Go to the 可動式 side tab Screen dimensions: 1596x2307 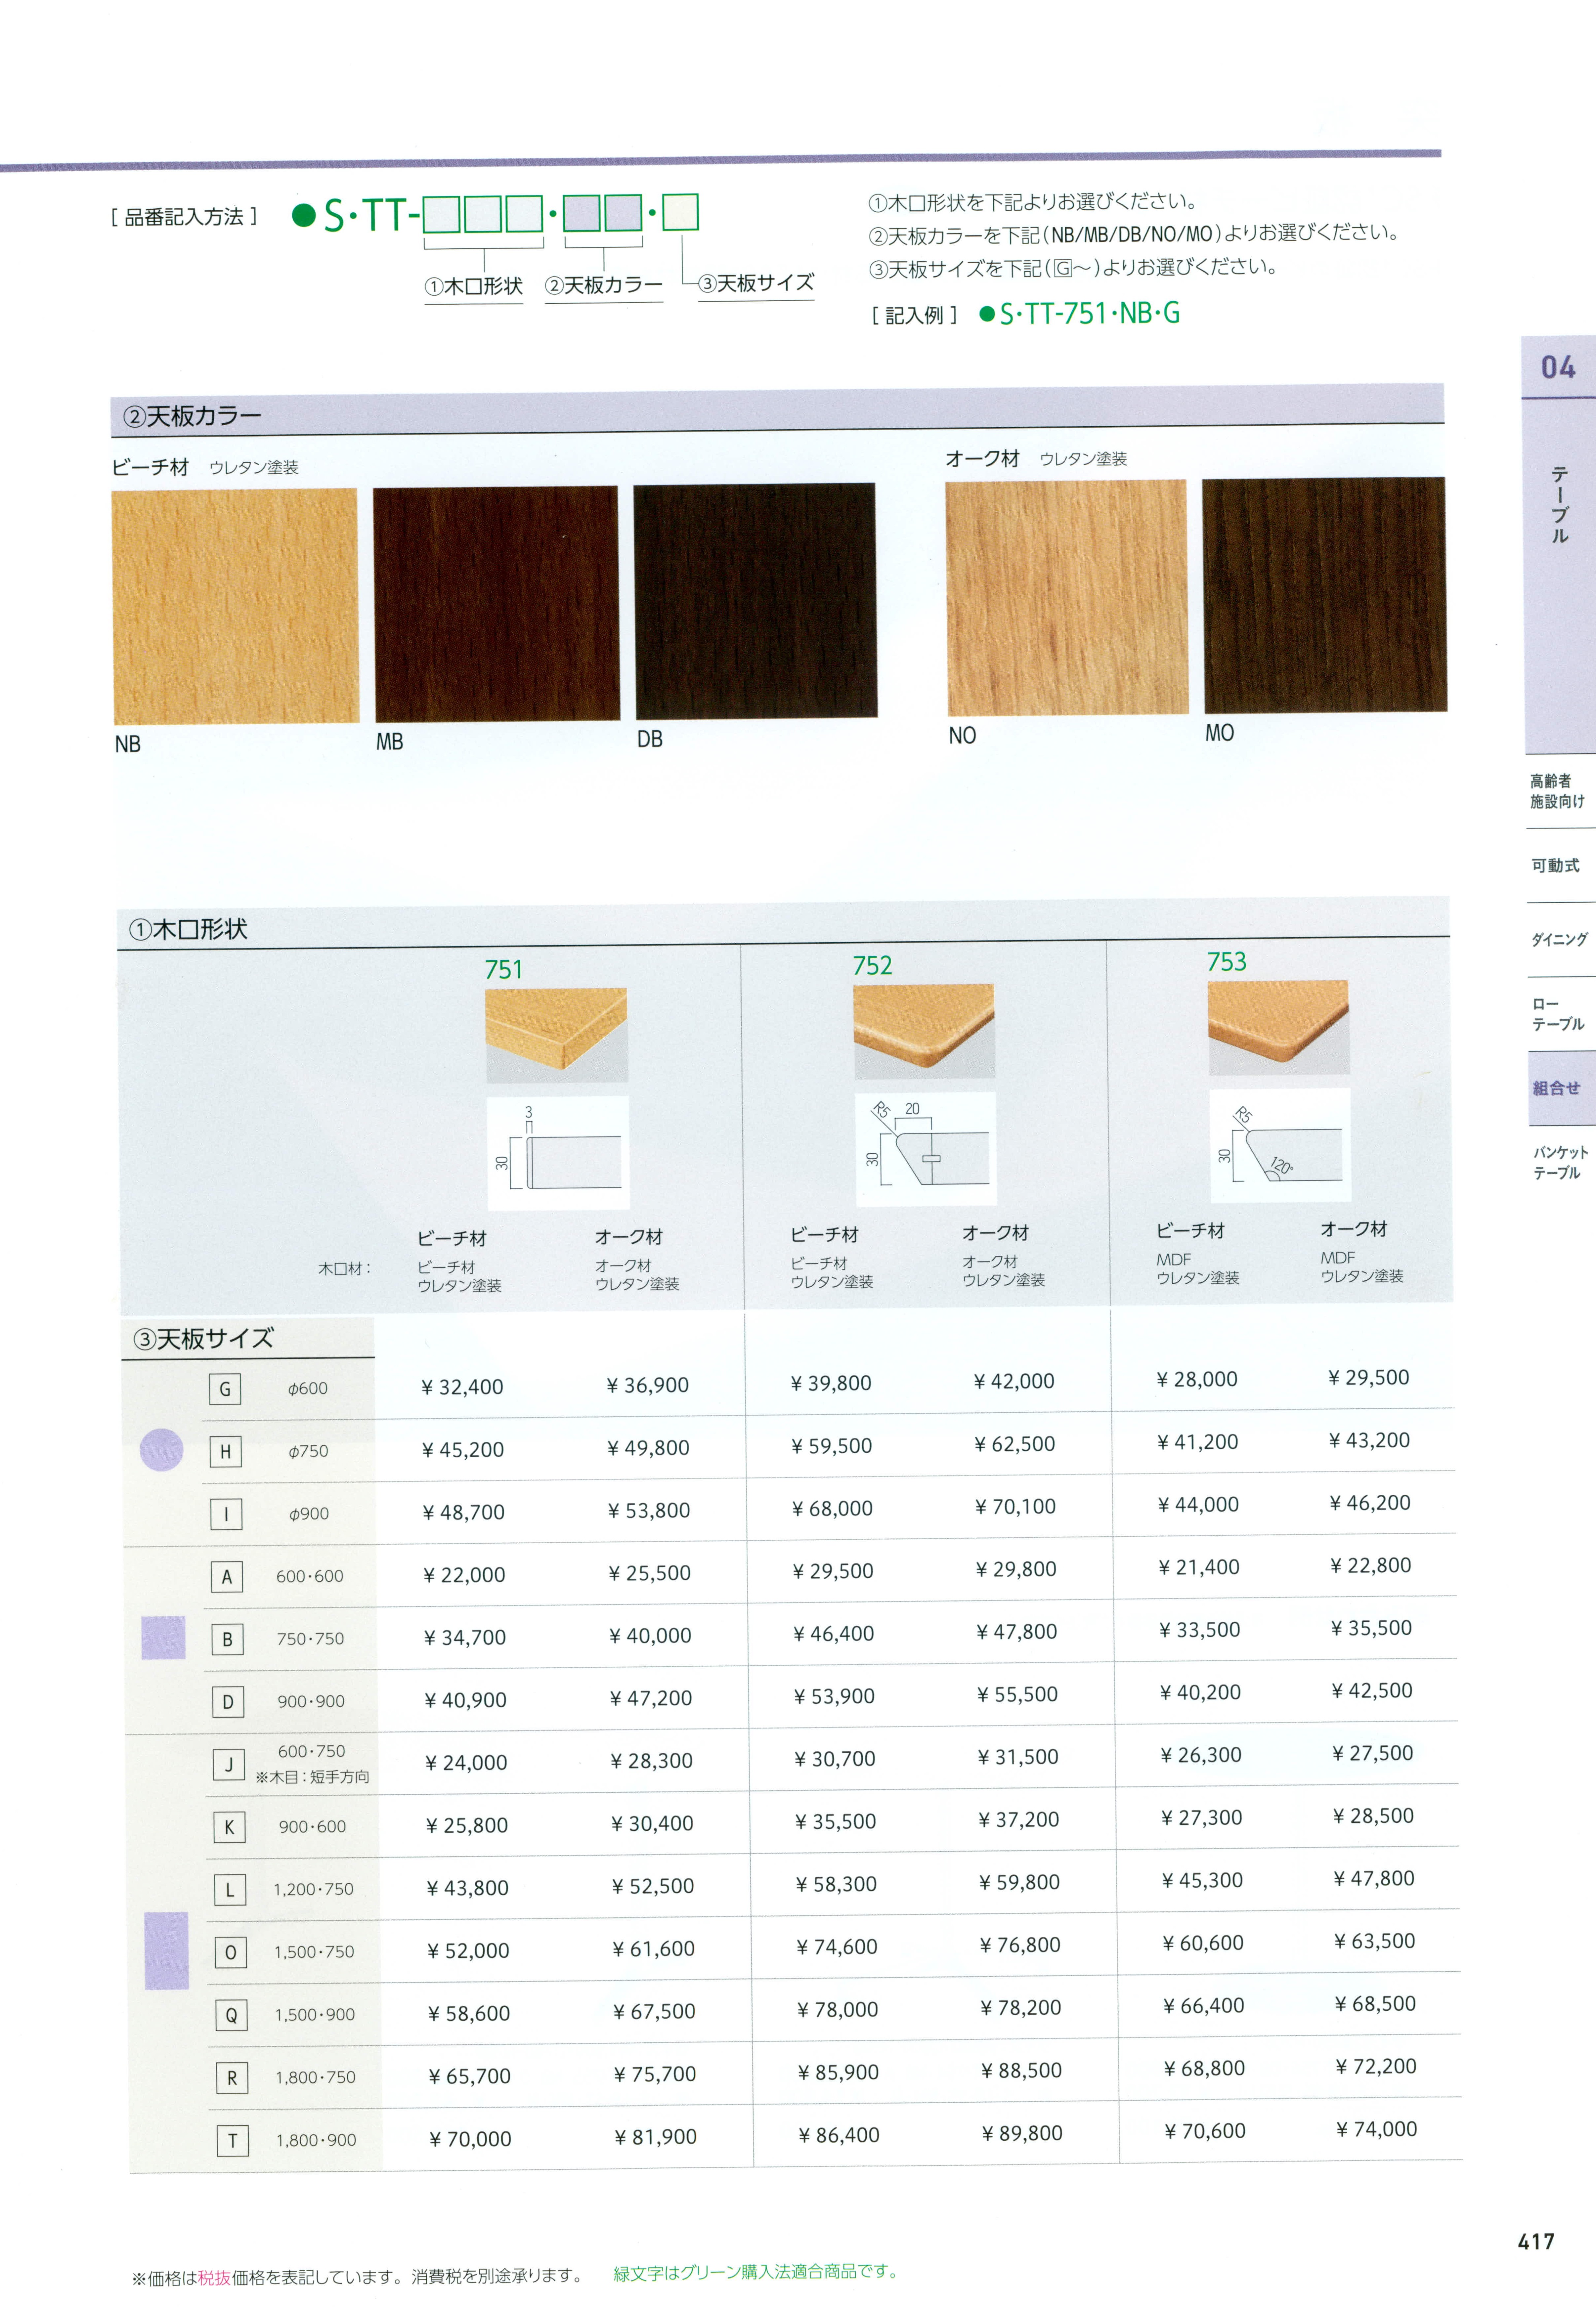coord(1556,866)
